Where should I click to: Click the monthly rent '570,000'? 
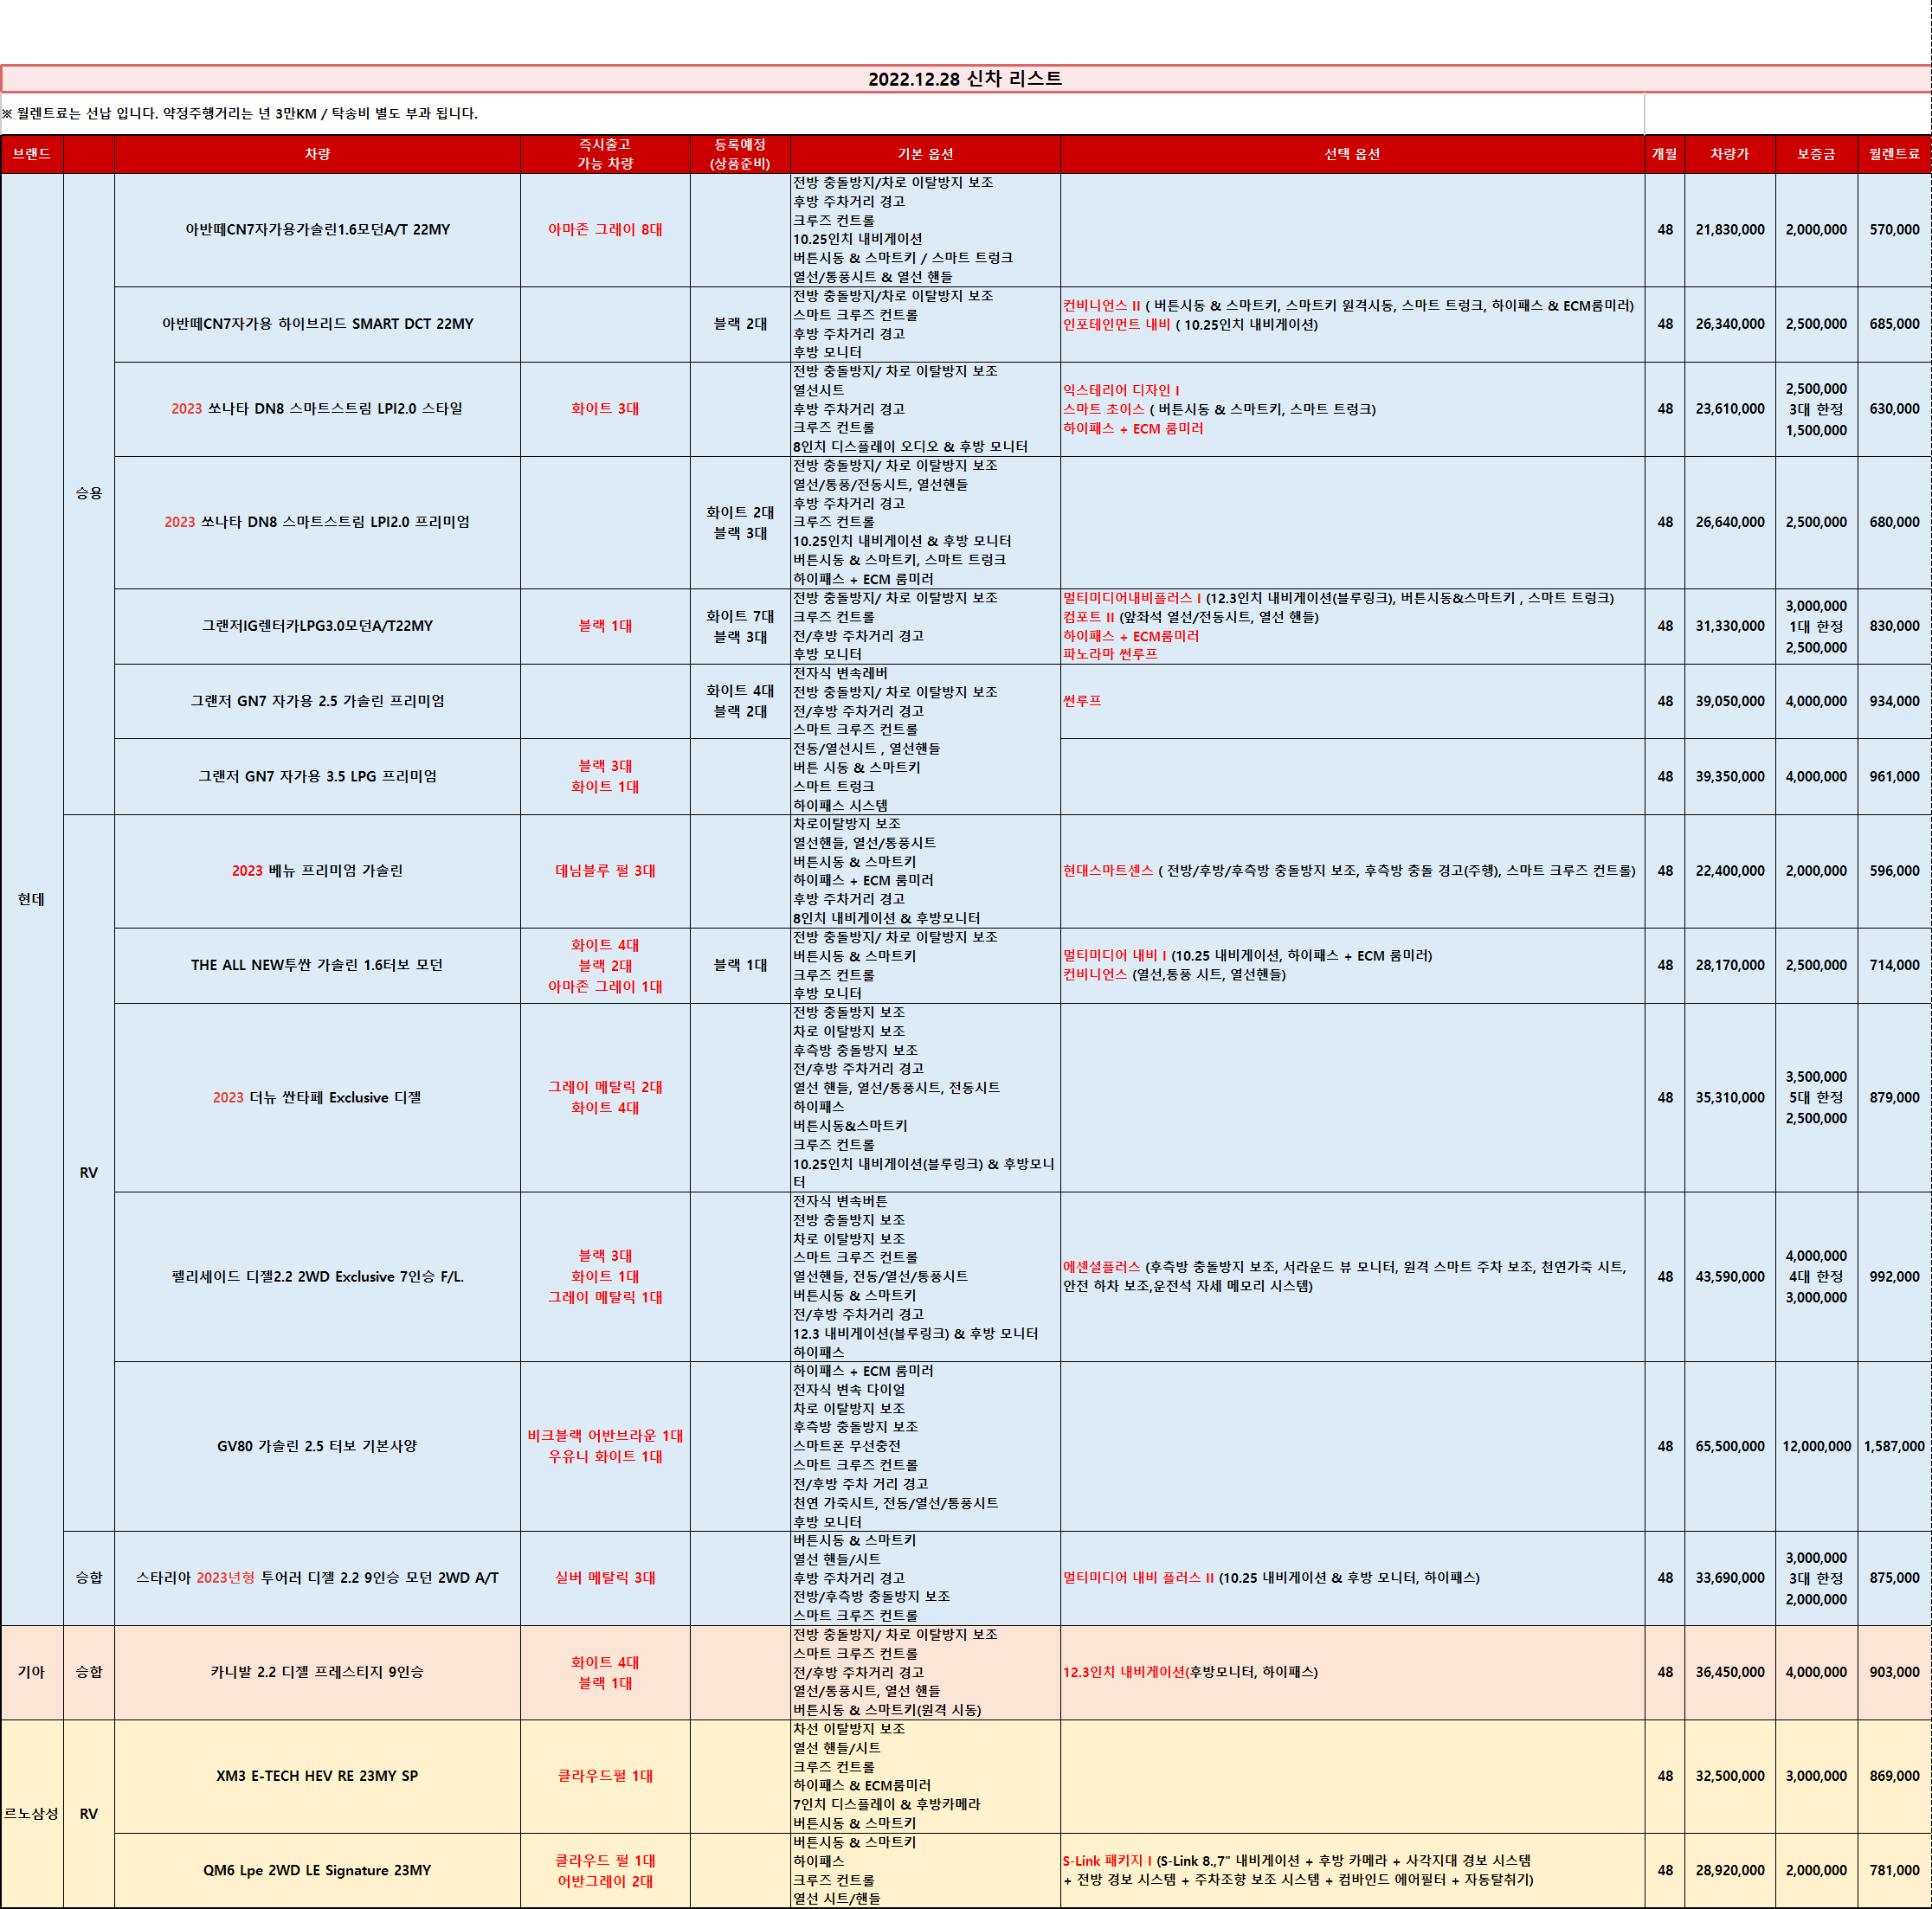(x=1894, y=230)
